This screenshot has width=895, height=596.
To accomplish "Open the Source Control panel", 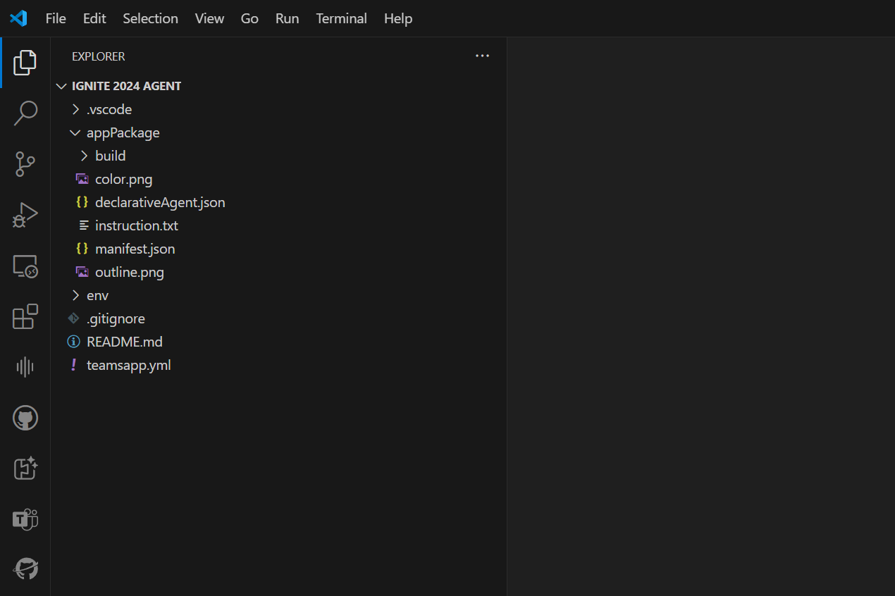I will coord(25,163).
